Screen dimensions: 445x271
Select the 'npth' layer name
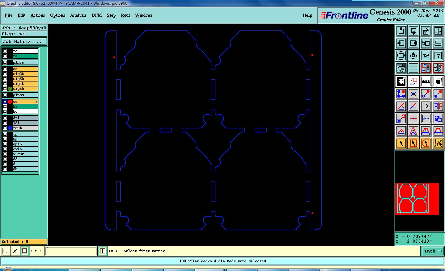point(25,144)
